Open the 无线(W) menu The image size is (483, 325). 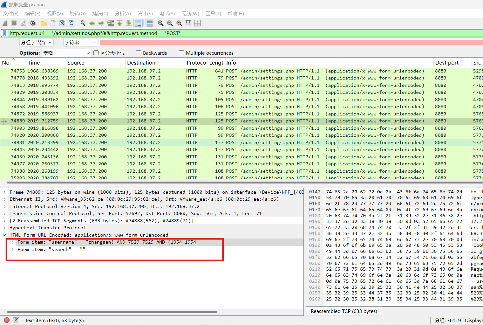coord(190,14)
